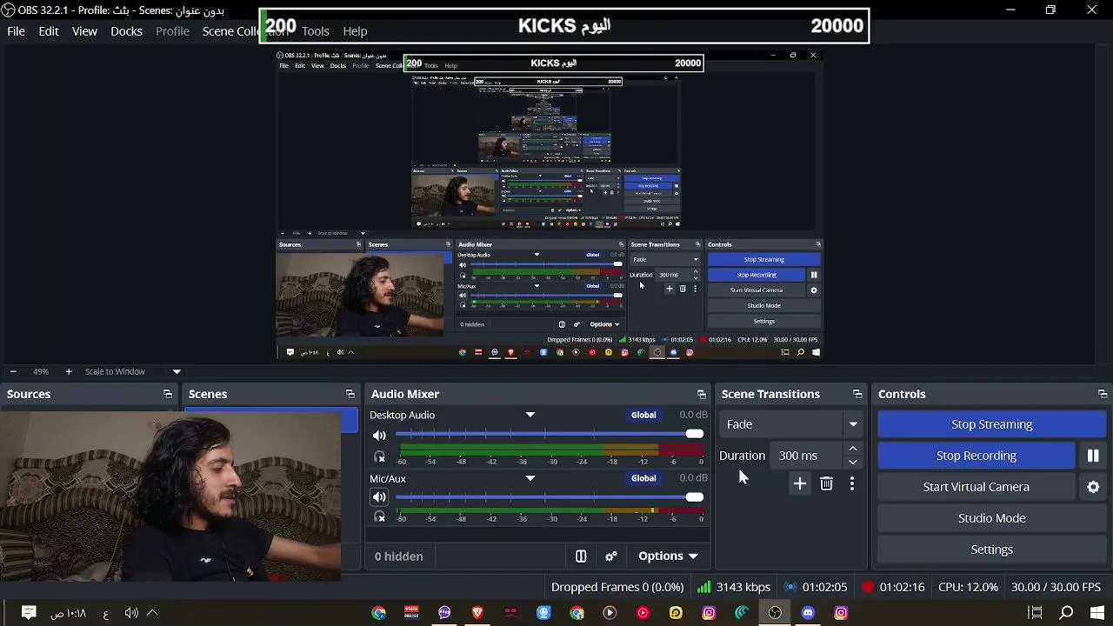Open the Windows Start menu

point(1099,613)
